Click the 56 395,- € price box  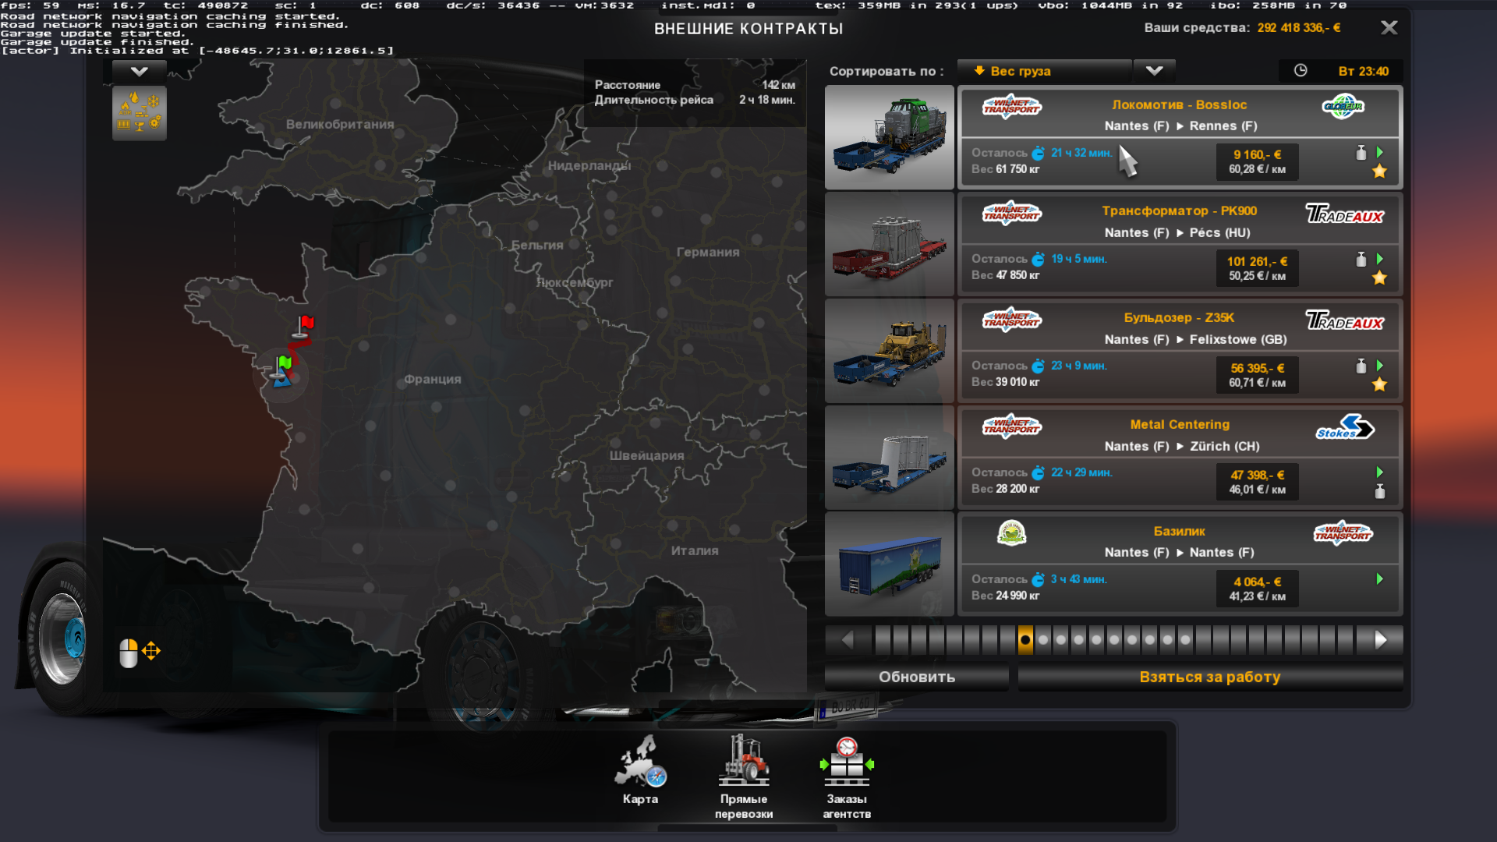[x=1257, y=375]
